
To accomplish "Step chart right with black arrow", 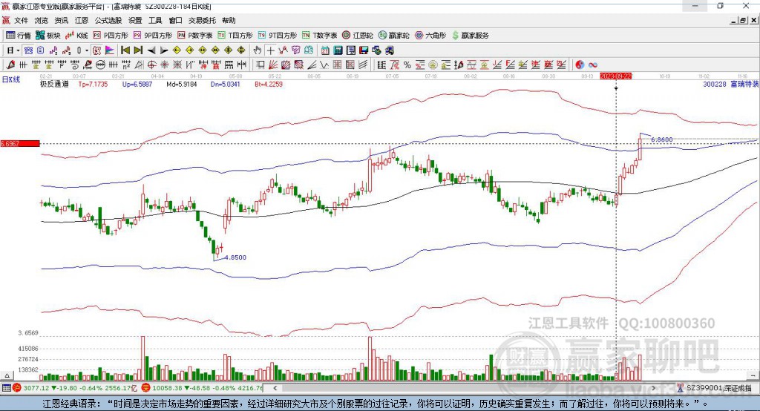I will tap(164, 50).
